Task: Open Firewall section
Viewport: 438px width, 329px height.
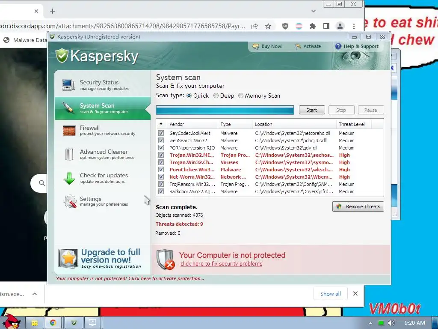Action: click(x=103, y=131)
